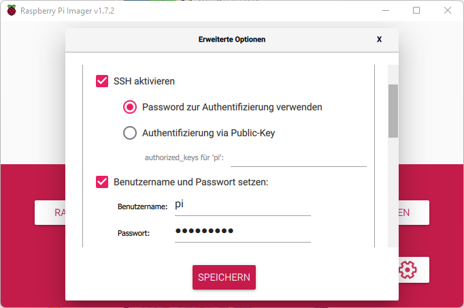Click the partially hidden button starting with RA
Image resolution: width=464 pixels, height=308 pixels.
[50, 213]
